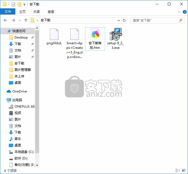Select the Smart+Apps+Creator crdownload file
This screenshot has height=174, width=188.
click(74, 43)
